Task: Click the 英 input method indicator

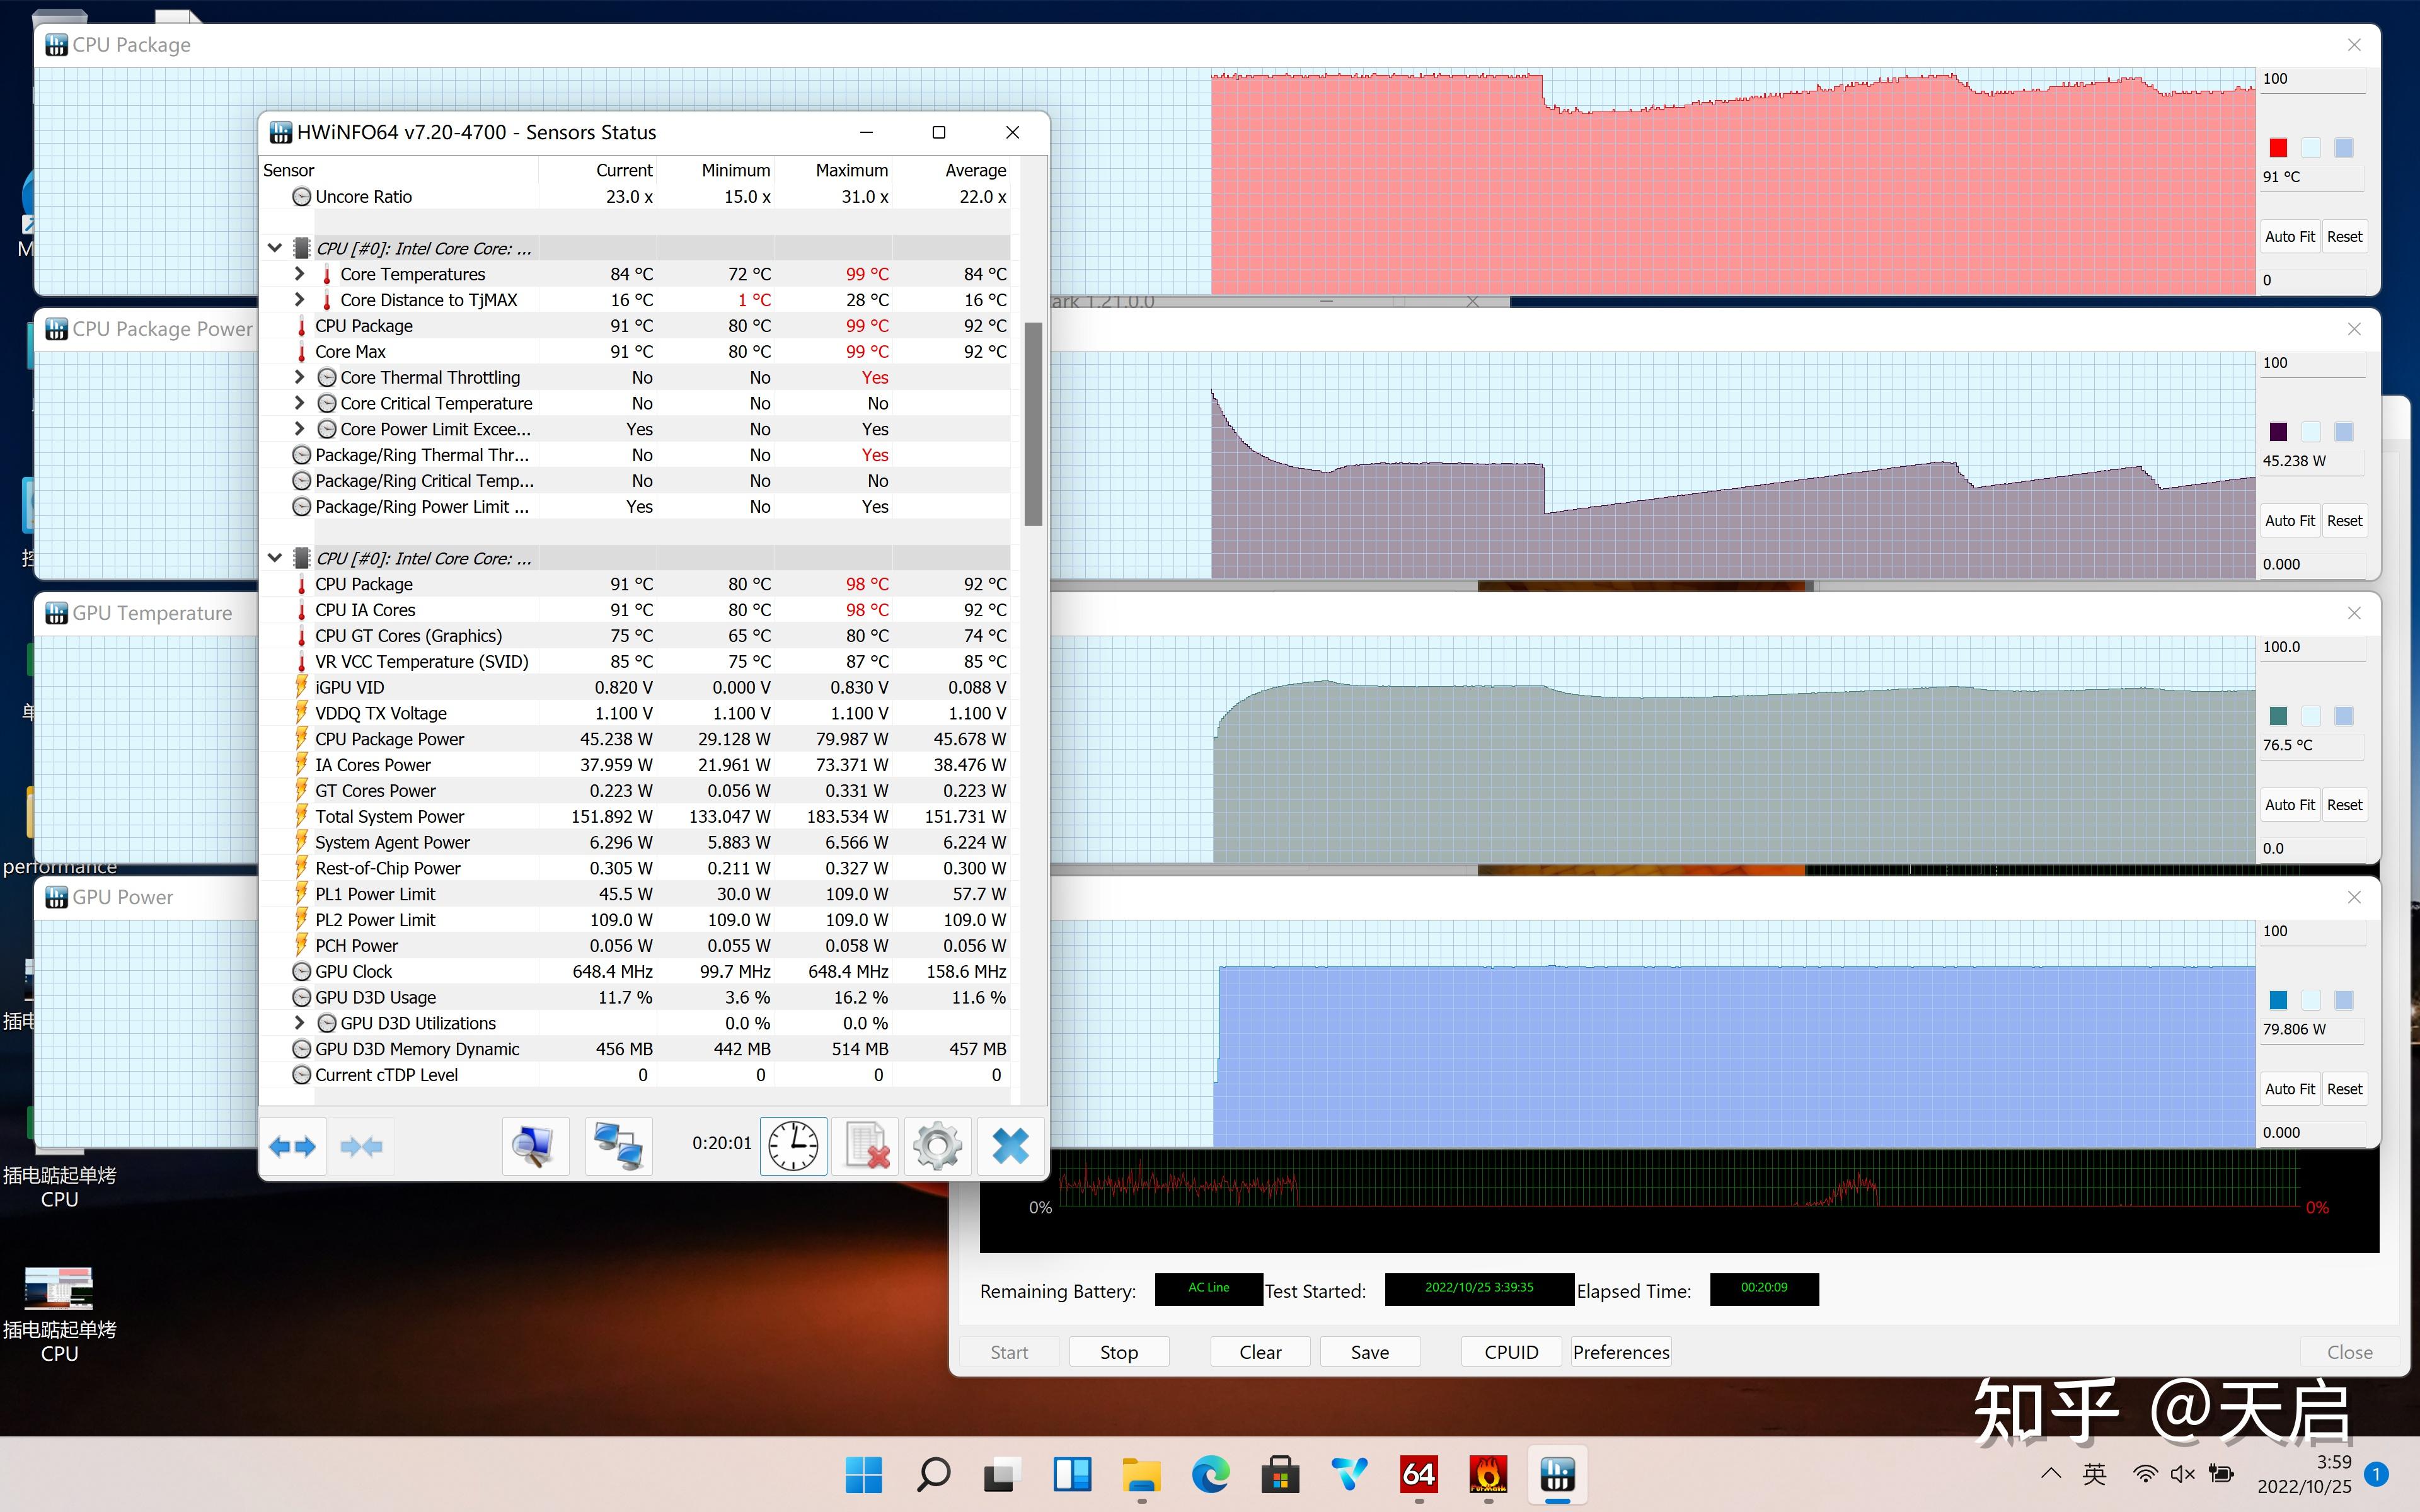Action: pos(2094,1473)
